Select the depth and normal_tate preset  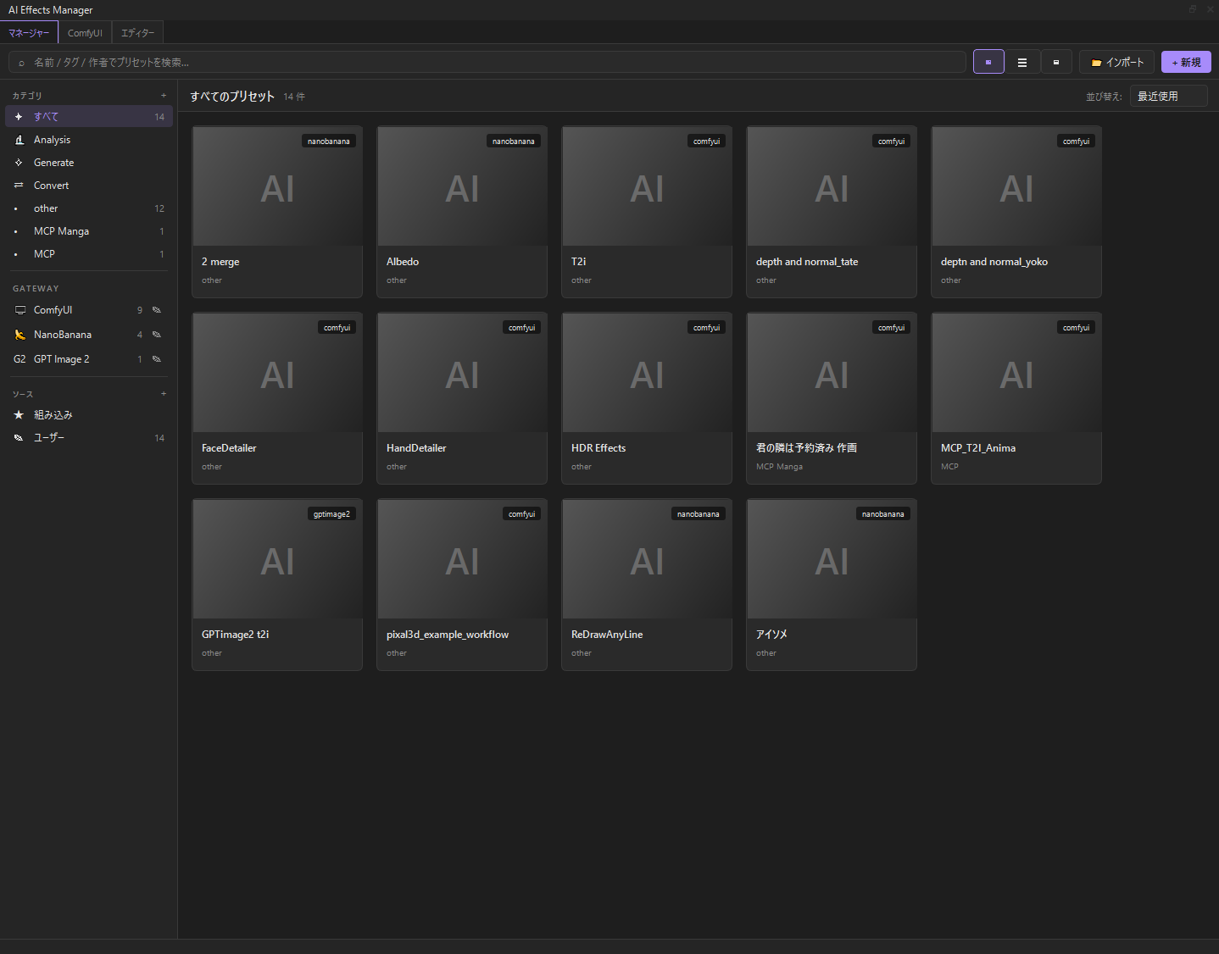click(832, 212)
